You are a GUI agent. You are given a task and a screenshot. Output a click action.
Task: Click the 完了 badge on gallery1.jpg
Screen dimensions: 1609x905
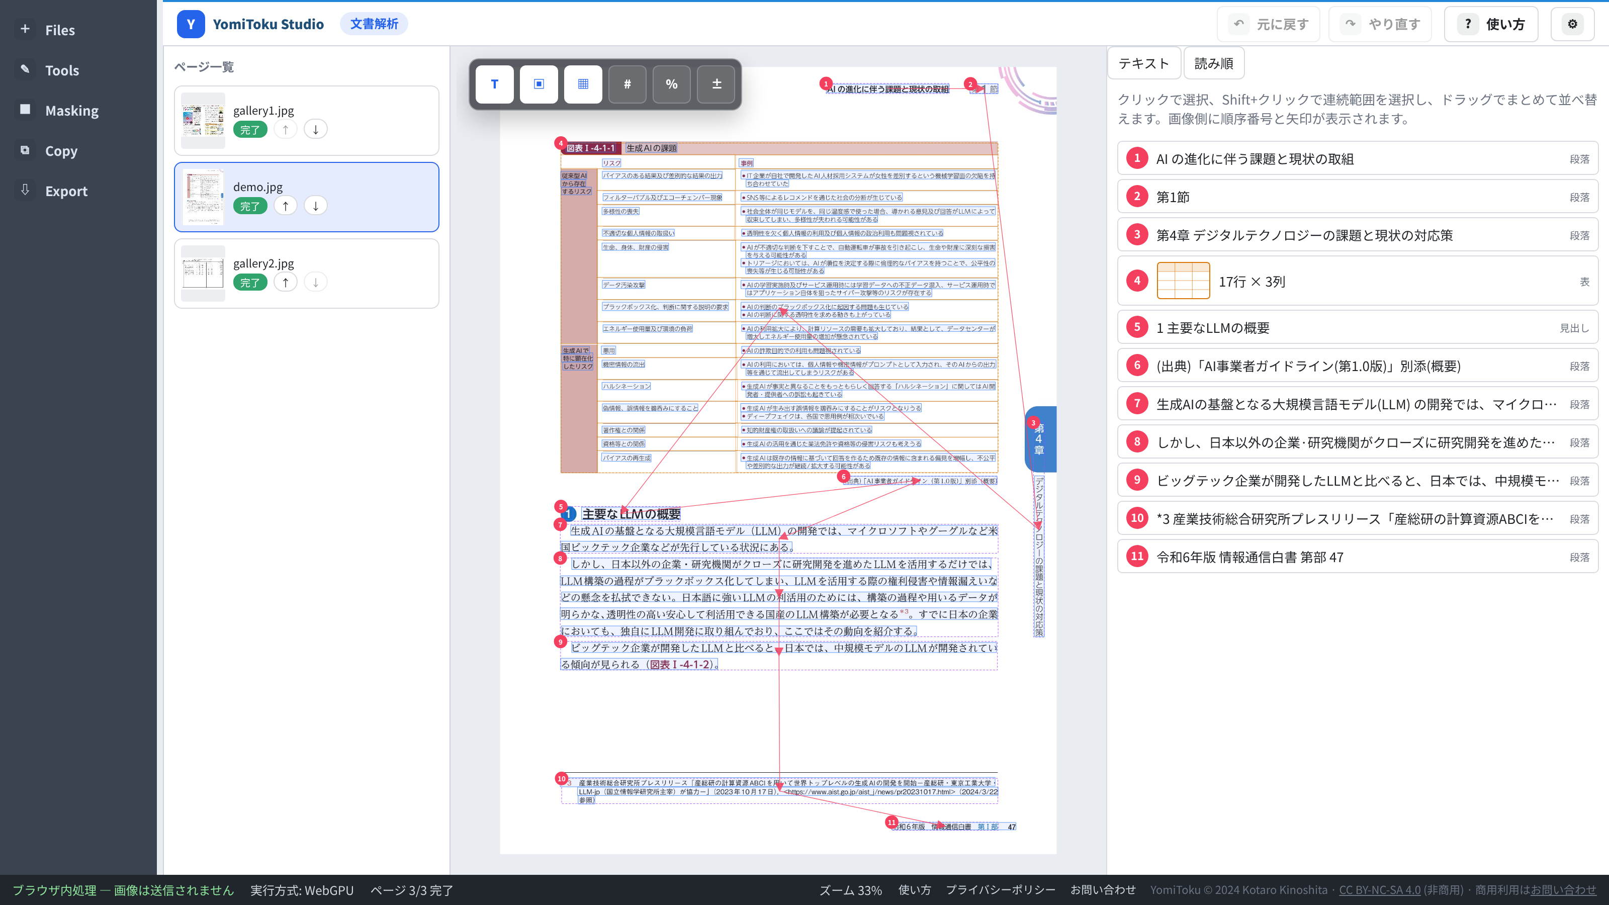tap(250, 130)
